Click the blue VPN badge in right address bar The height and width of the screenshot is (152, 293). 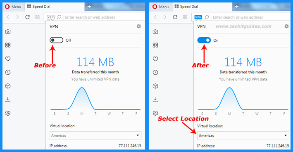[198, 17]
